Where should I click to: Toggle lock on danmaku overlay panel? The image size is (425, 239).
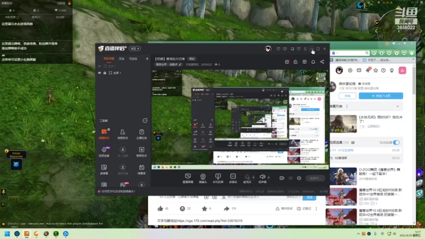[x=70, y=3]
